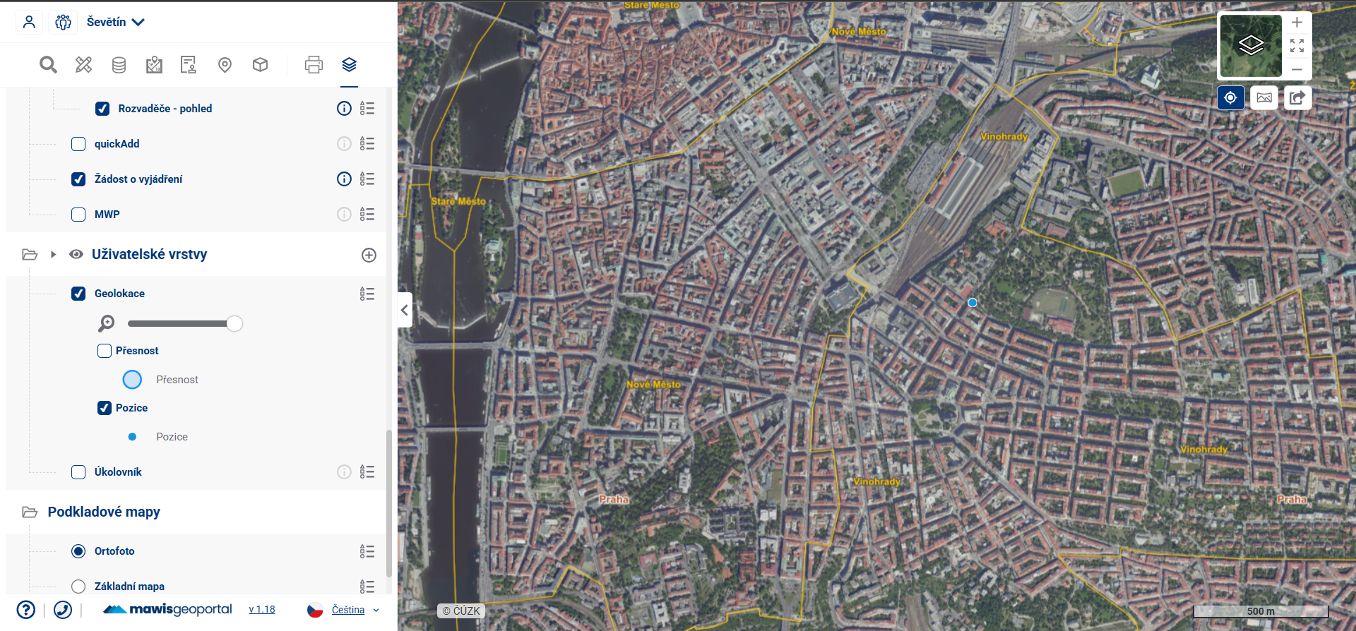Zoom in the map with plus button

pyautogui.click(x=1297, y=23)
